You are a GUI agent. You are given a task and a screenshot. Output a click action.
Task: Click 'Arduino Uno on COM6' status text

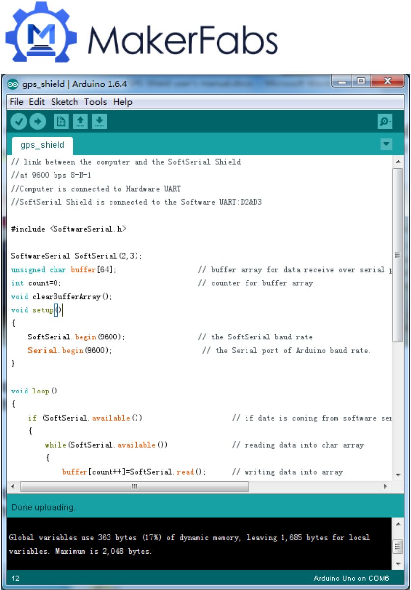tap(352, 578)
